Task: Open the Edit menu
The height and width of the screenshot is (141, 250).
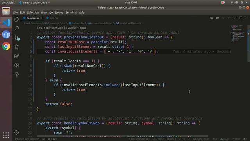Action: pyautogui.click(x=22, y=13)
